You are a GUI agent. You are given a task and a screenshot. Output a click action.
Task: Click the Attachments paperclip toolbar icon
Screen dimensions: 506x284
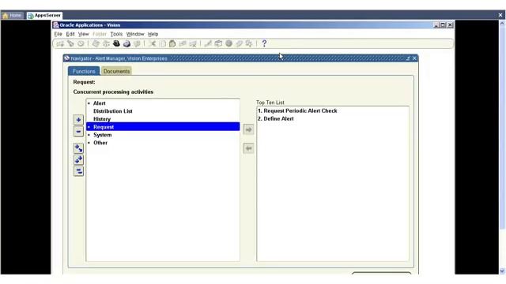click(x=239, y=44)
